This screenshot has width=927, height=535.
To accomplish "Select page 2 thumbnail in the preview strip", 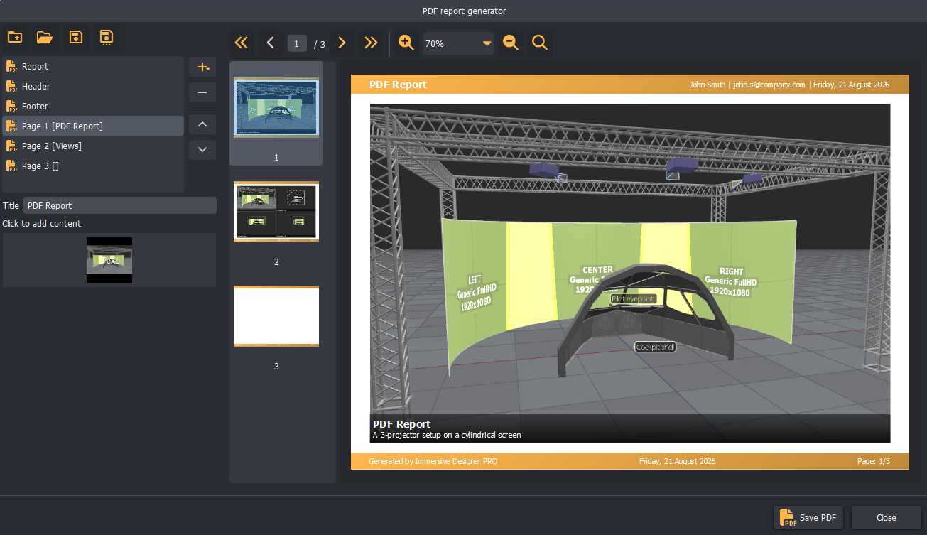I will (276, 212).
